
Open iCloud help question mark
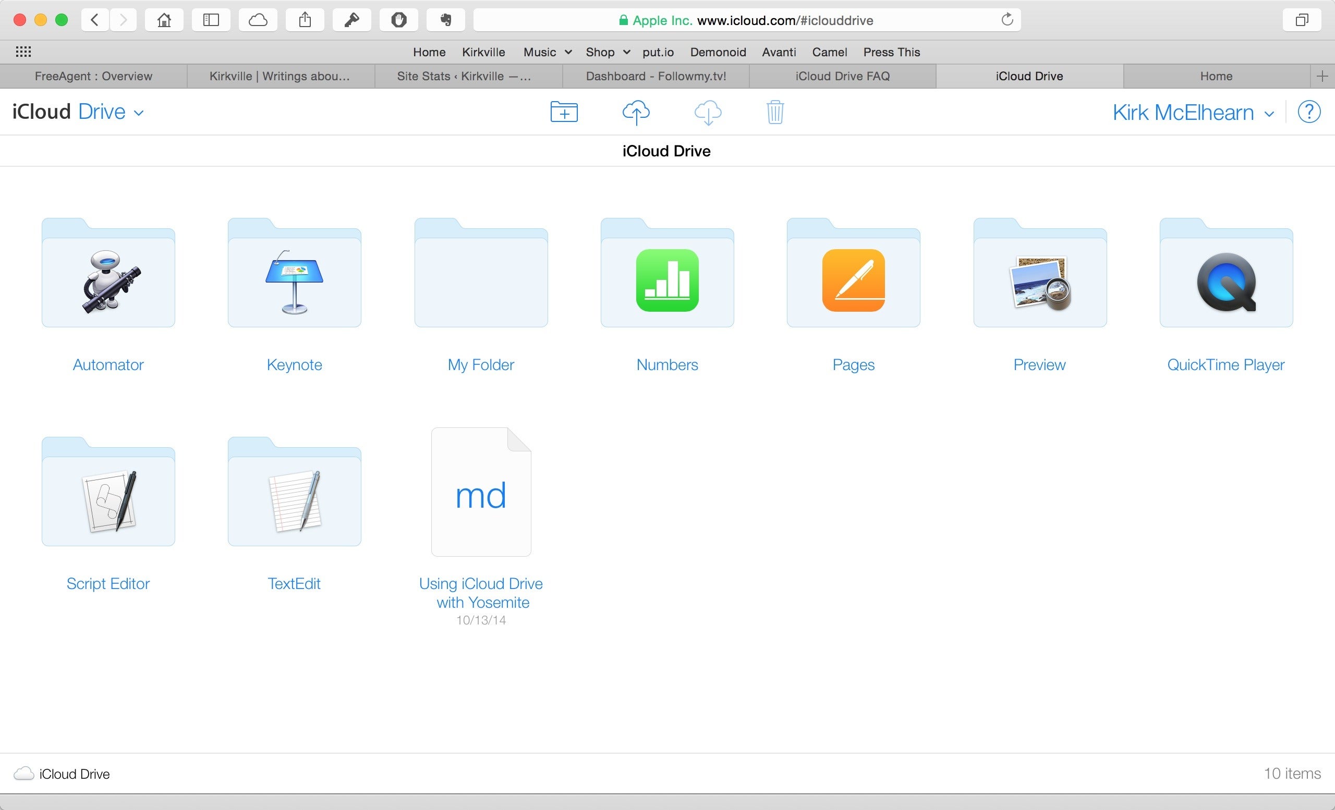pos(1309,112)
